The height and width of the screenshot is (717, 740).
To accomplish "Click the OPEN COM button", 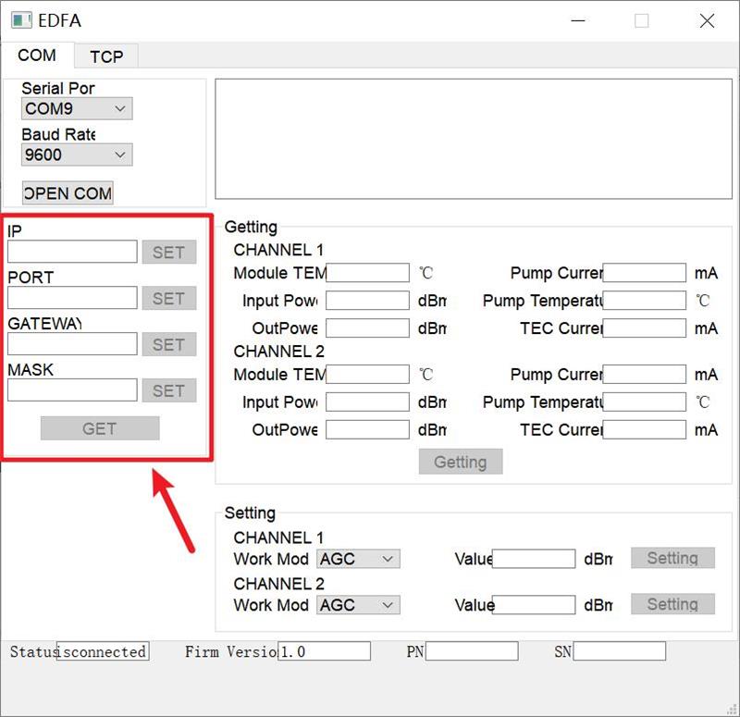I will pyautogui.click(x=67, y=192).
